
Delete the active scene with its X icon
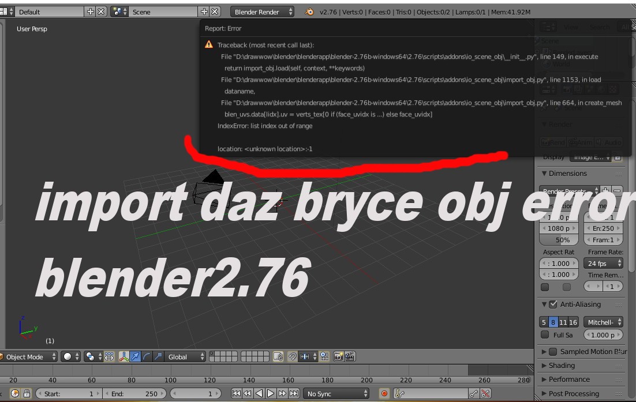click(215, 12)
